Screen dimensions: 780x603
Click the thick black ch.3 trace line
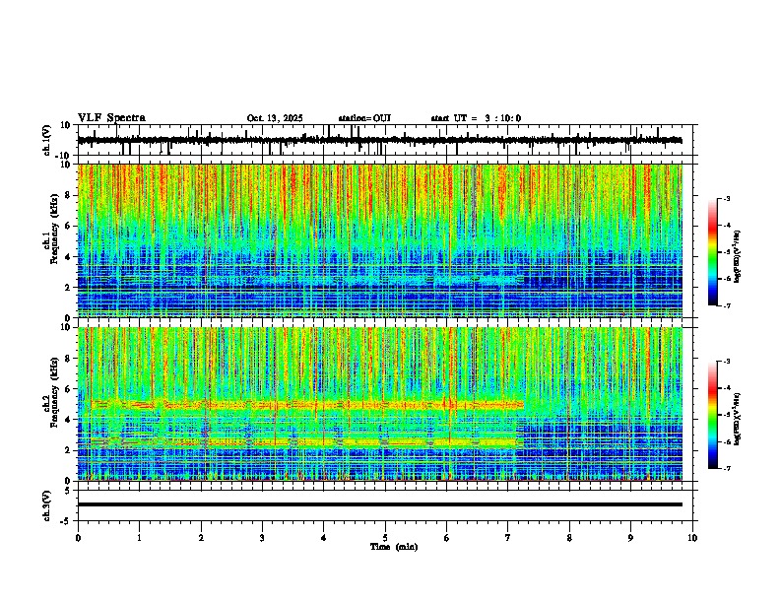(379, 504)
